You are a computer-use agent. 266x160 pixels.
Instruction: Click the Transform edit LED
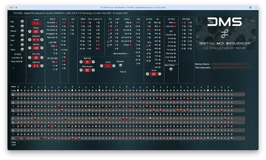pyautogui.click(x=175, y=35)
